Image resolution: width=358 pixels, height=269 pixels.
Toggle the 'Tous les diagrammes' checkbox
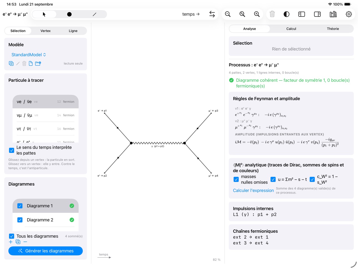pyautogui.click(x=11, y=236)
